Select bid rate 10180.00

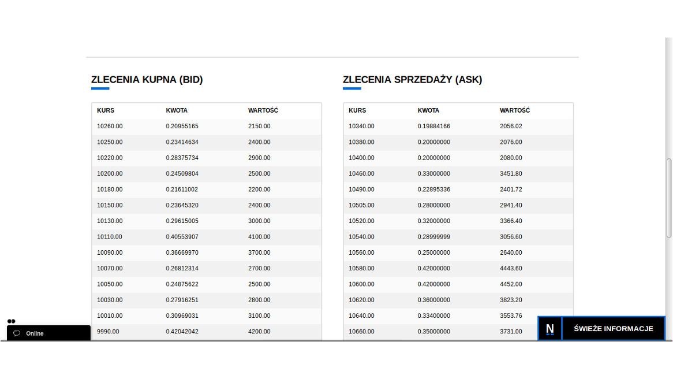[x=110, y=189]
